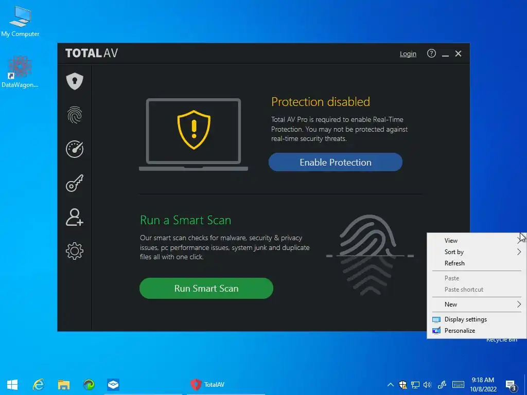The image size is (527, 395).
Task: Click the Personalize icon in context menu
Action: tap(436, 331)
